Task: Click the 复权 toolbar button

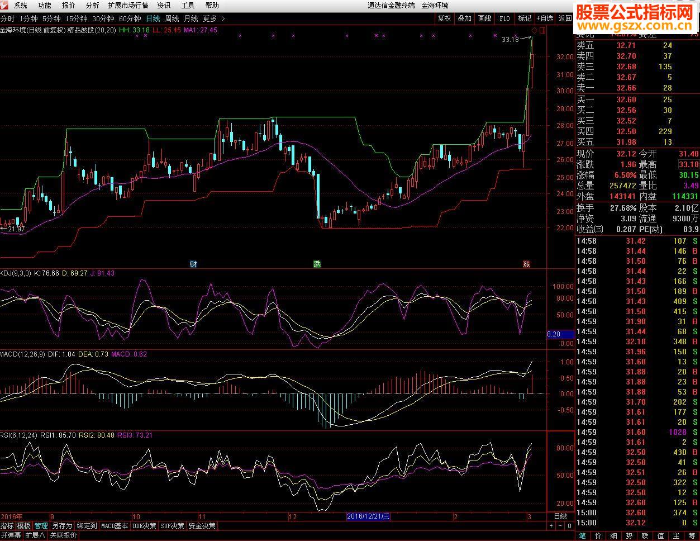Action: [x=444, y=18]
